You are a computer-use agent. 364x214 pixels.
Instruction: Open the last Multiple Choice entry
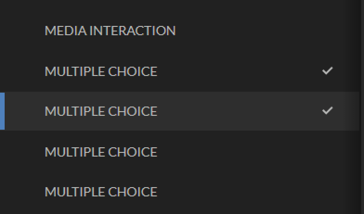pos(101,192)
